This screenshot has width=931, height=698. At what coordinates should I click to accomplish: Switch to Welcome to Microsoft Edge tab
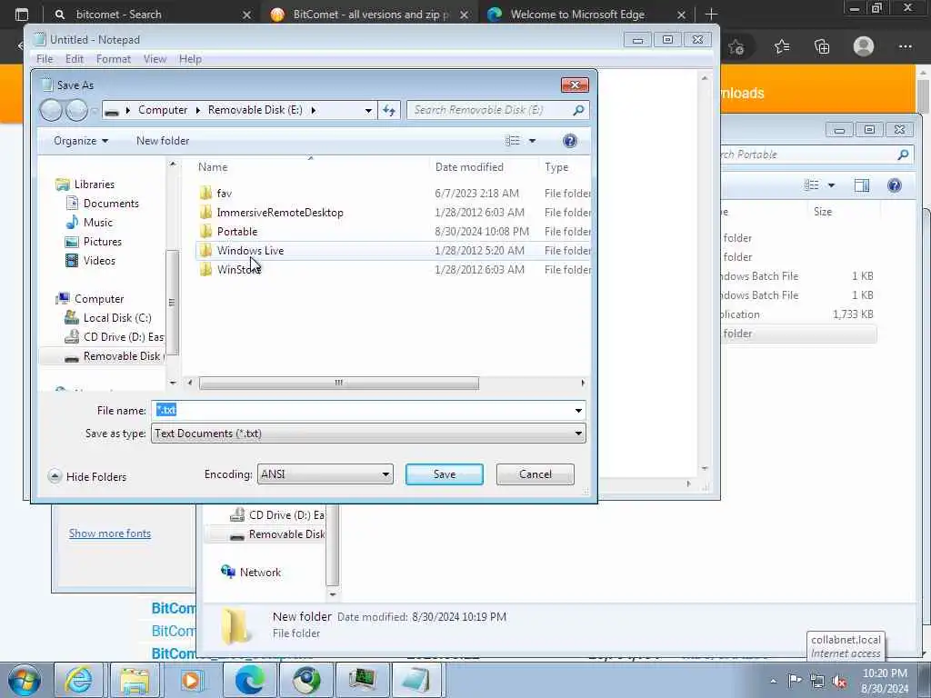click(586, 15)
